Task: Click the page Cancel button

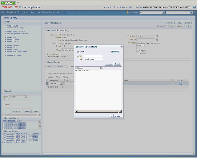Action: 187,23
